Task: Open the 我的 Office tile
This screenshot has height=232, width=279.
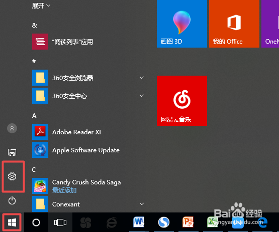Action: coord(234,24)
